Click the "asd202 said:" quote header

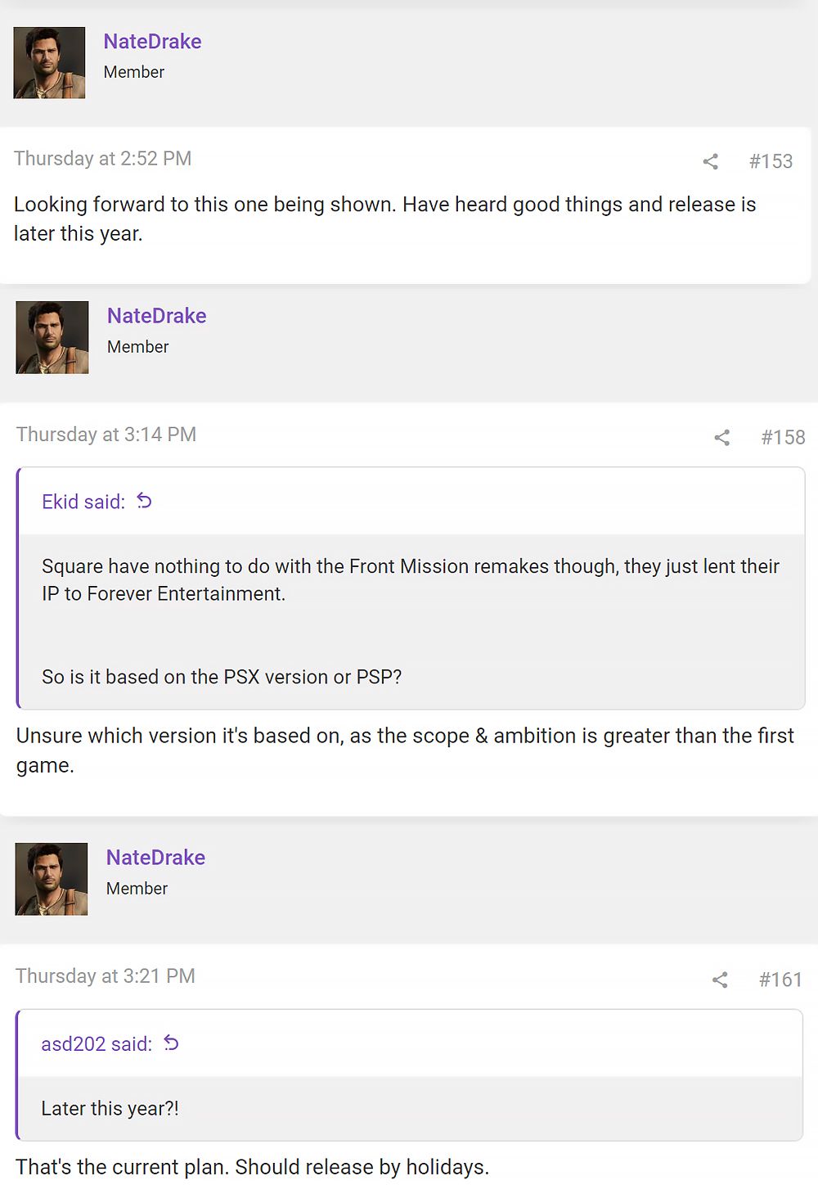click(x=97, y=1044)
